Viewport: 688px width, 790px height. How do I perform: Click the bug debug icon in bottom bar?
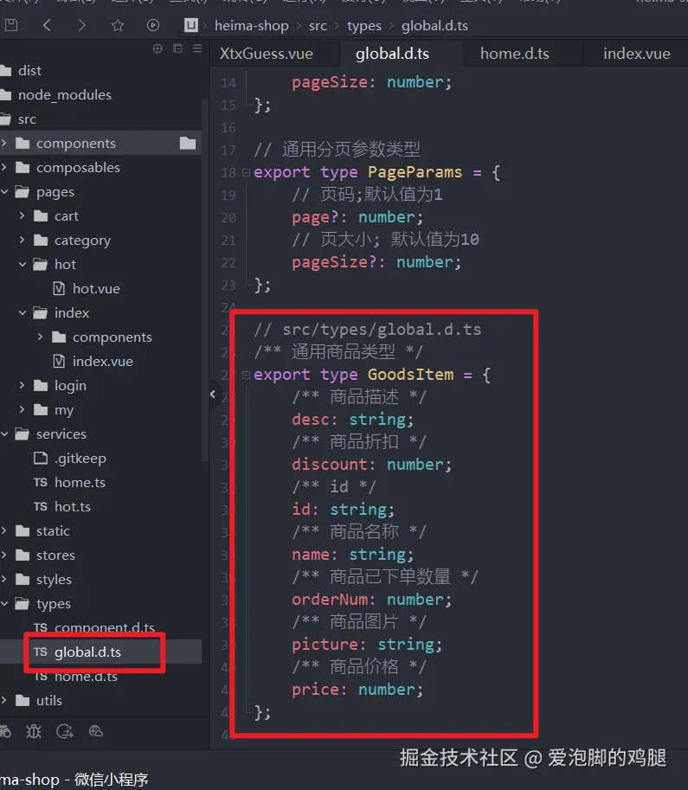point(34,731)
